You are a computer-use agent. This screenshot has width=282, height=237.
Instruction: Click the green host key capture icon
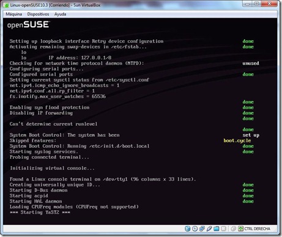tap(240, 228)
